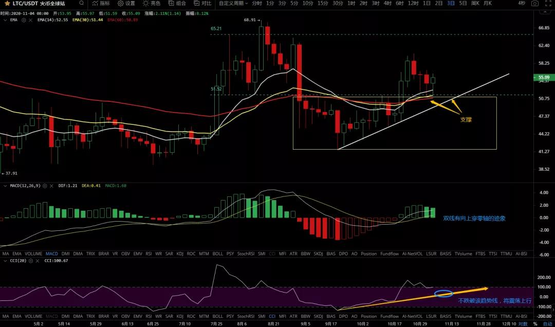Close the MACD indicator via its X control
This screenshot has height=327, width=555.
pos(51,187)
